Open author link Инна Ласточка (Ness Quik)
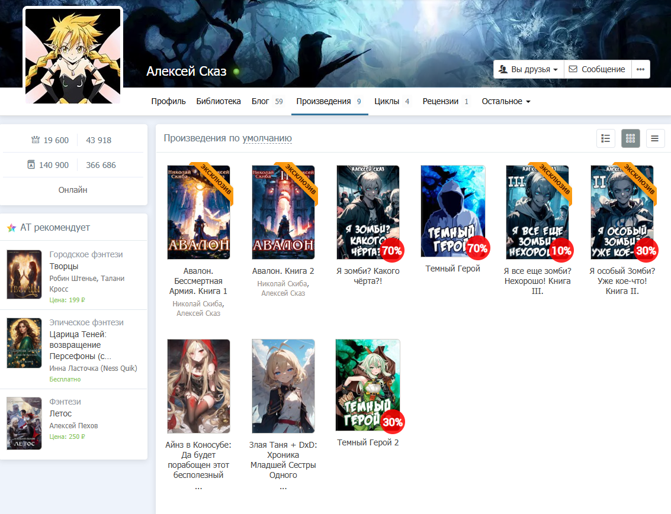Image resolution: width=671 pixels, height=514 pixels. point(94,368)
